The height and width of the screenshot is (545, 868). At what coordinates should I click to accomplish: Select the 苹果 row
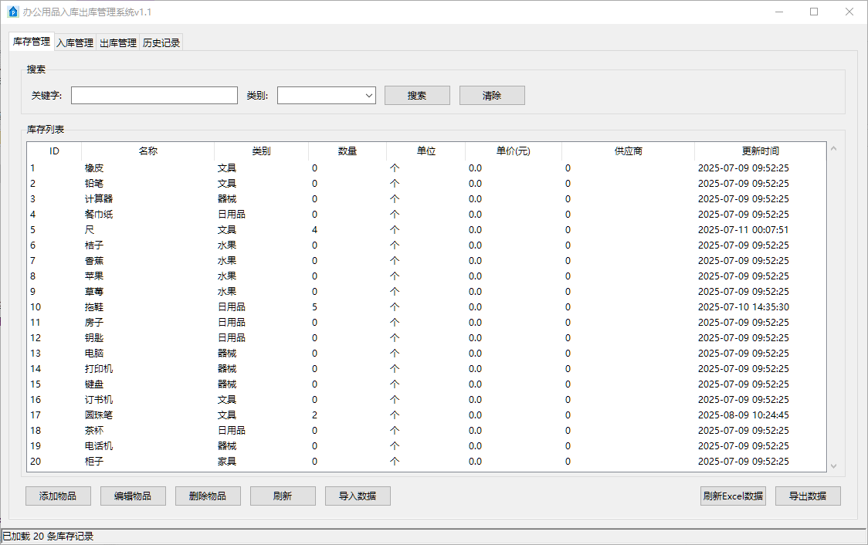click(426, 276)
